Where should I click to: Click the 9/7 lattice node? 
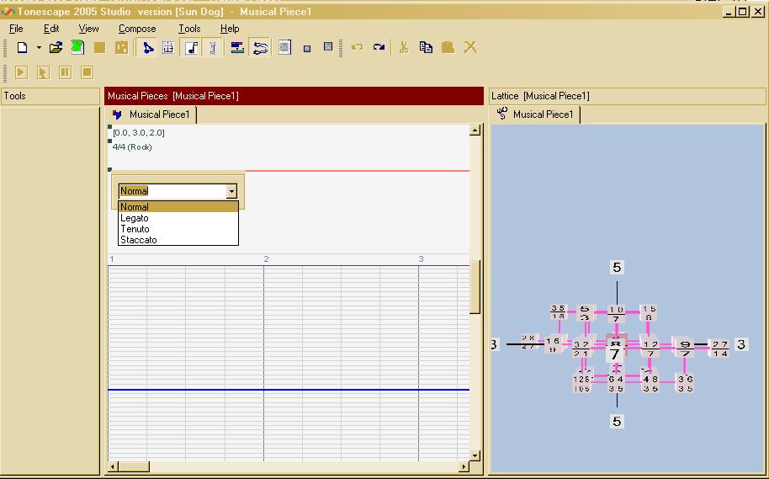(x=684, y=348)
